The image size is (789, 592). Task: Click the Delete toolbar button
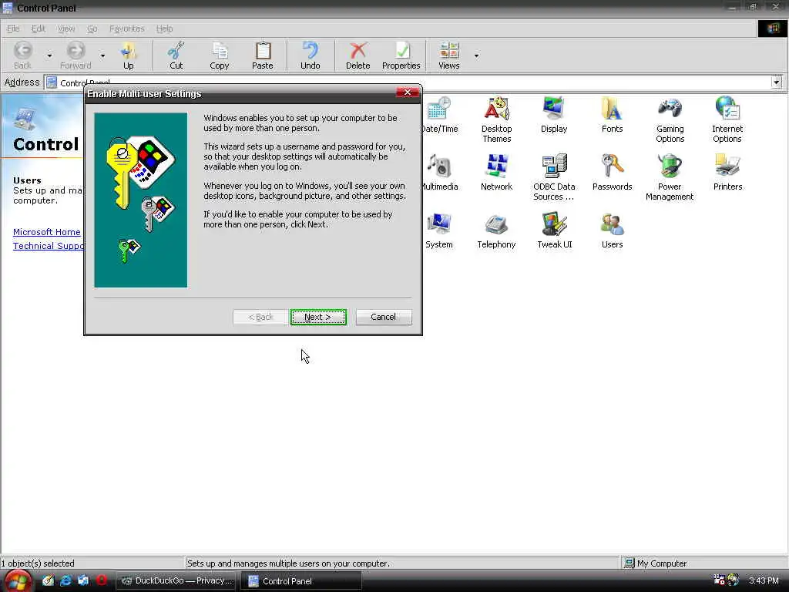pos(358,55)
